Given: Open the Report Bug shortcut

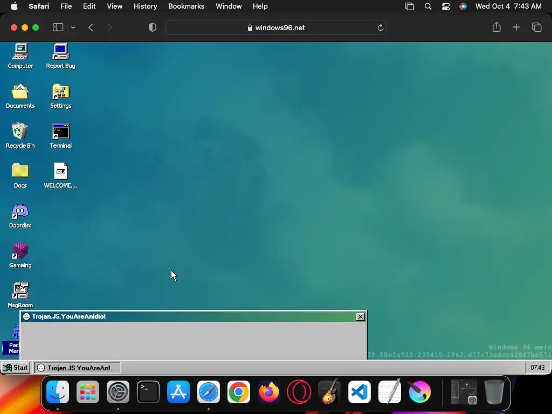Looking at the screenshot, I should click(x=60, y=56).
